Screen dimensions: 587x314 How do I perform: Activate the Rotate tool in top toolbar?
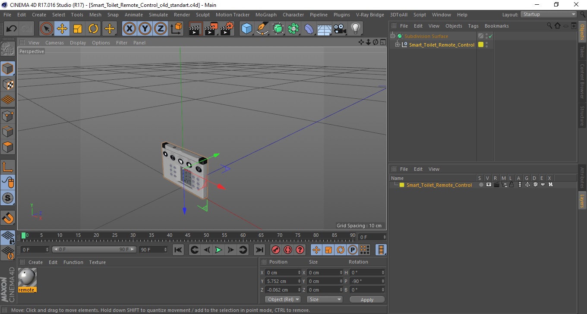click(x=93, y=29)
